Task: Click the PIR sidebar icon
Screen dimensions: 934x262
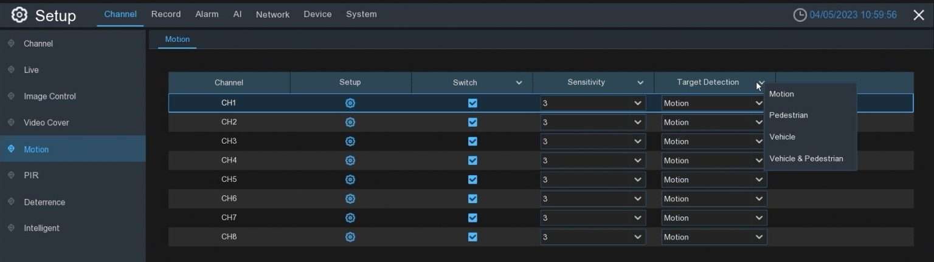Action: (11, 175)
